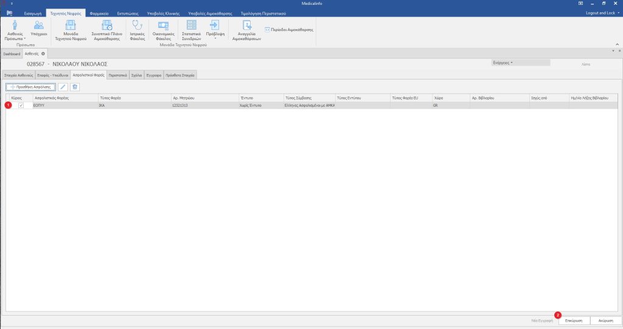The width and height of the screenshot is (623, 329).
Task: Open Στατιστικά Συνεδριών icon
Action: 192,25
